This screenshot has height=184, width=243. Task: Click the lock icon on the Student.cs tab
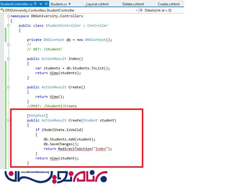[x=70, y=4]
